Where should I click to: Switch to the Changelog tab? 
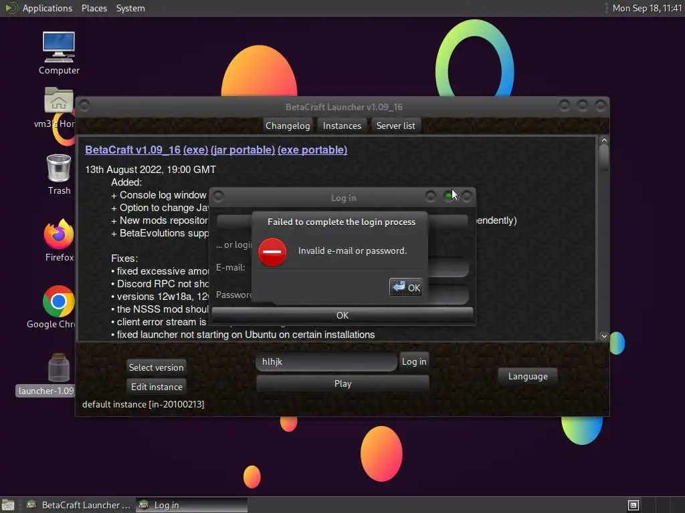[x=288, y=126]
